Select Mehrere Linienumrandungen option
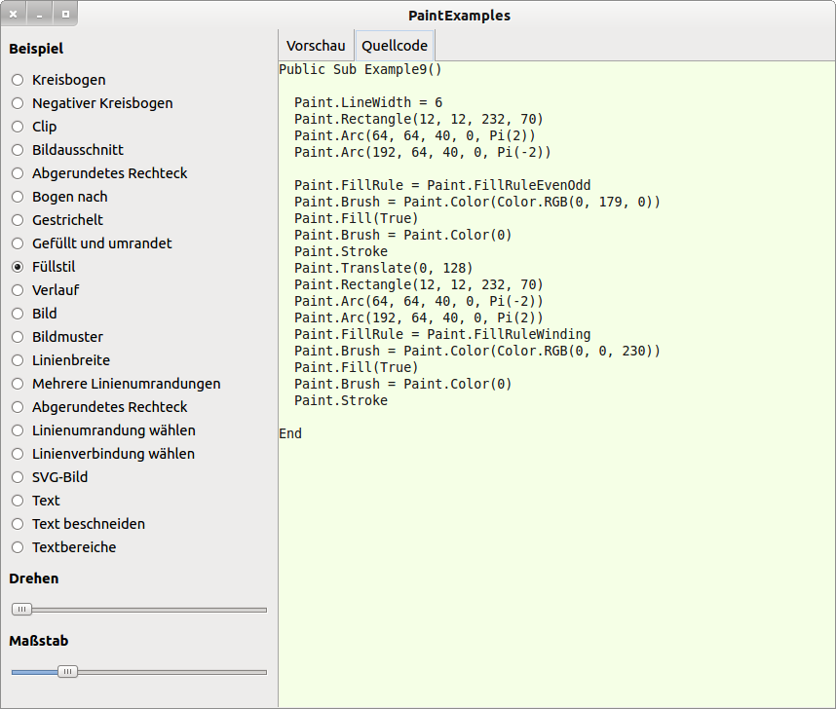The width and height of the screenshot is (836, 709). (x=17, y=384)
